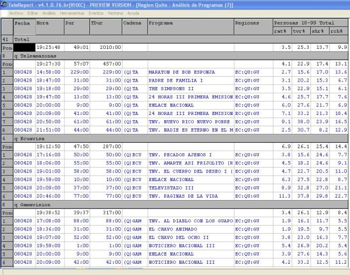This screenshot has width=350, height=275.
Task: Click the TDur column header
Action: point(106,27)
